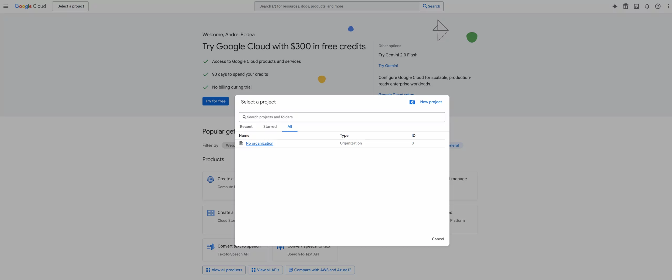Click the Compute Engine chip icon

[211, 179]
